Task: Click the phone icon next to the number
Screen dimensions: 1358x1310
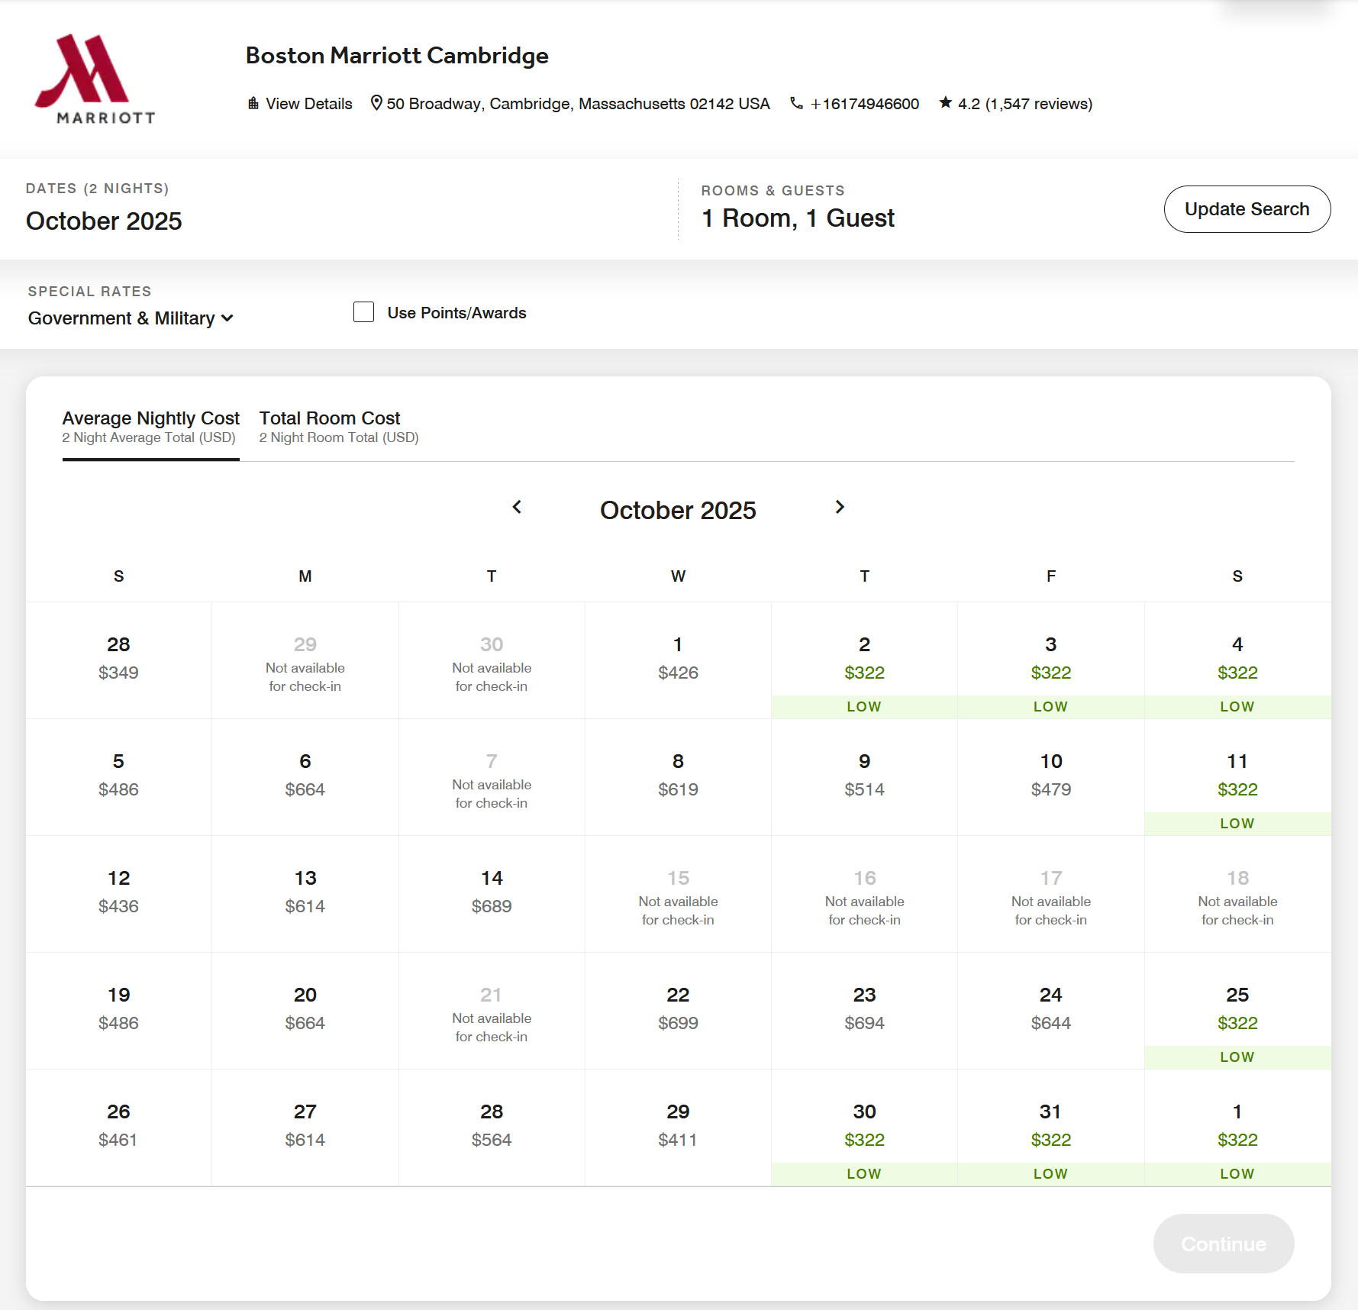Action: click(x=796, y=103)
